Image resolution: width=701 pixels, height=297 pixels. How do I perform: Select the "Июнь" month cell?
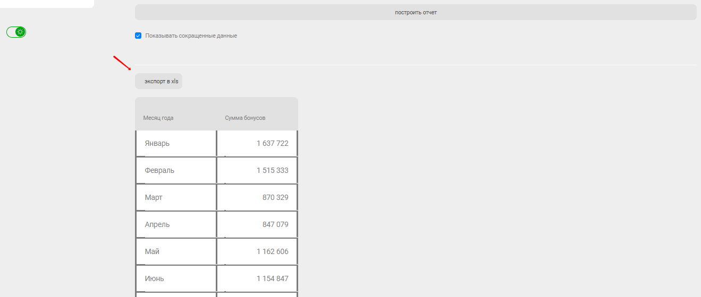(176, 278)
